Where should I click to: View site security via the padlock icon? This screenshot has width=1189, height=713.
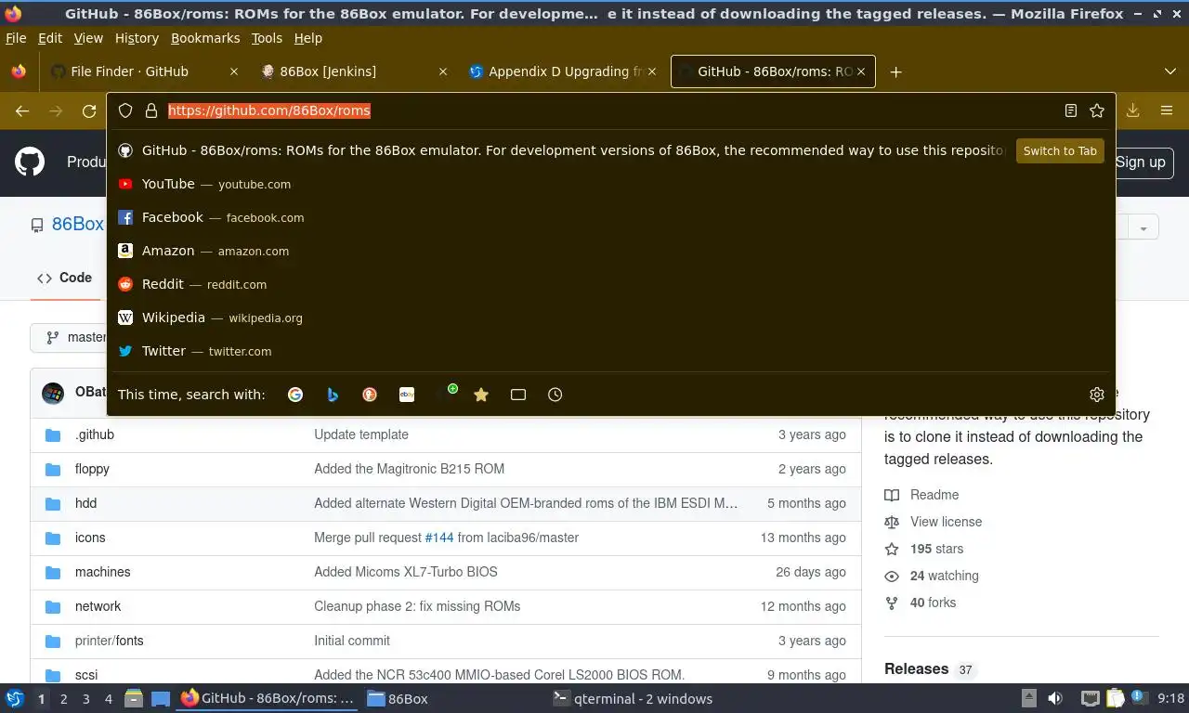(151, 110)
